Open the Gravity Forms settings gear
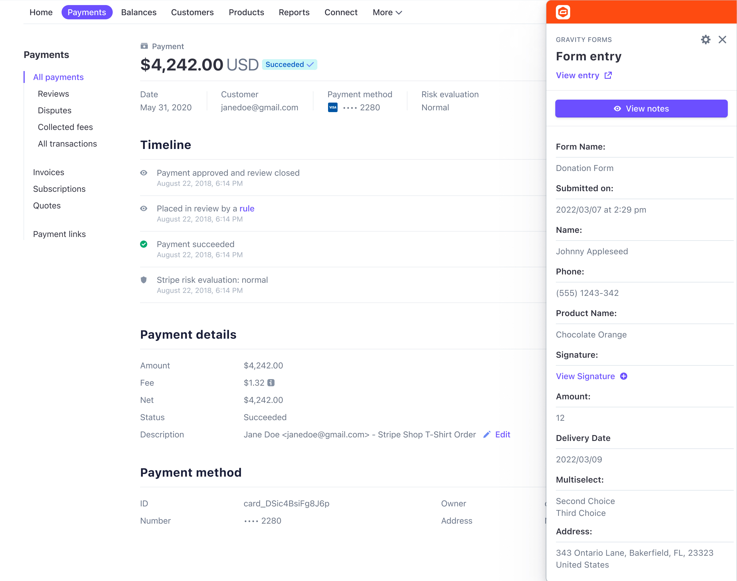This screenshot has width=737, height=581. [705, 40]
